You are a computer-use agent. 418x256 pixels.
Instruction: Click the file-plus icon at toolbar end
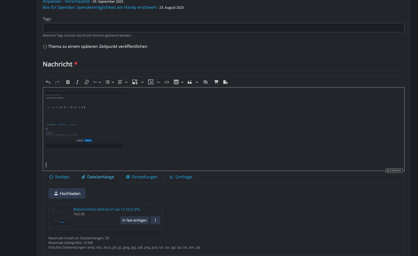click(x=225, y=82)
